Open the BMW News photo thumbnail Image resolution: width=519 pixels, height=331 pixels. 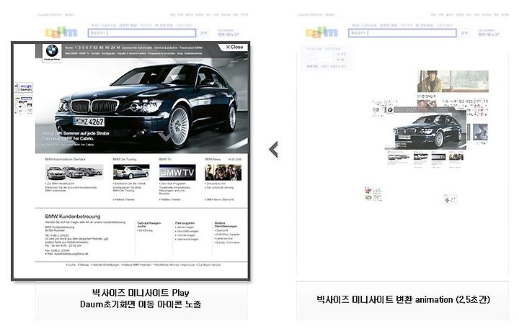[x=223, y=172]
